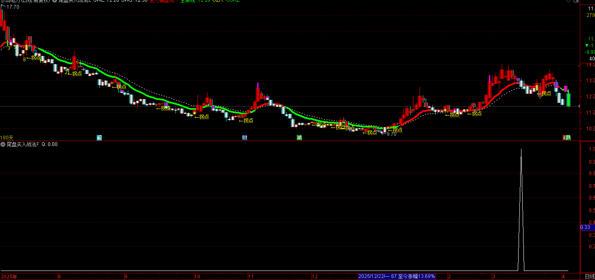The width and height of the screenshot is (595, 280).
Task: Click the 拐点 label nearest the 9.70 low
Action: click(x=395, y=130)
